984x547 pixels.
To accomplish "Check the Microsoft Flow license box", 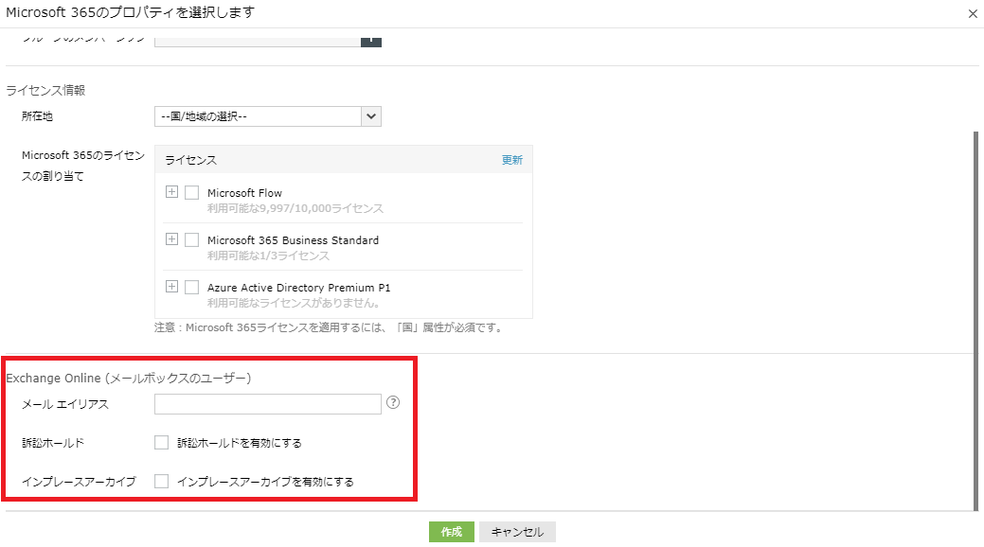I will 192,192.
